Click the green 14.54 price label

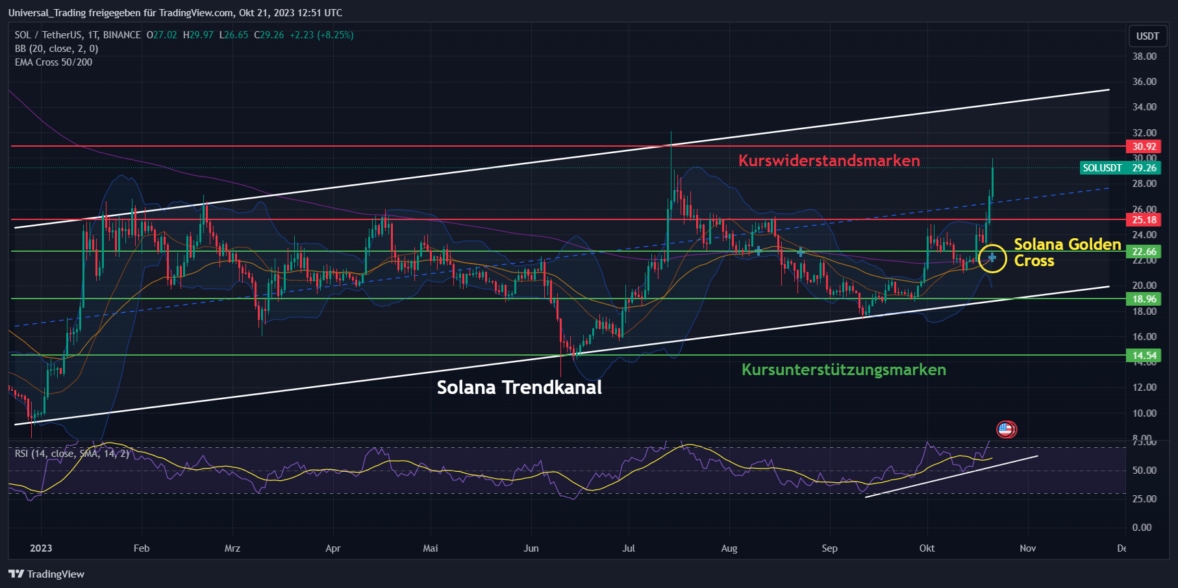pyautogui.click(x=1144, y=356)
